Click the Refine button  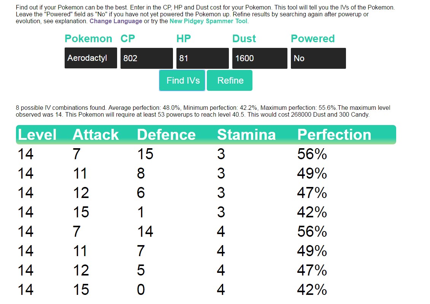point(230,81)
